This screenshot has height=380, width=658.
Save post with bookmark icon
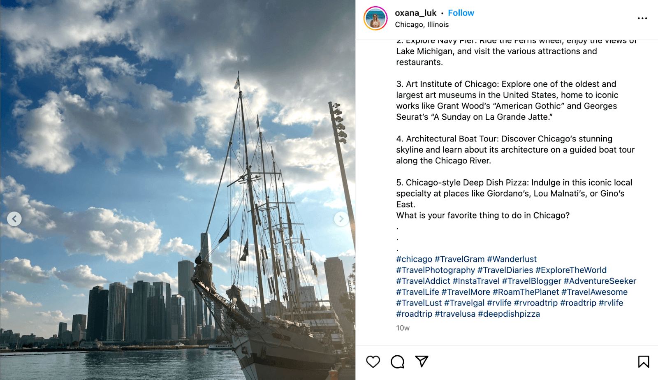644,361
